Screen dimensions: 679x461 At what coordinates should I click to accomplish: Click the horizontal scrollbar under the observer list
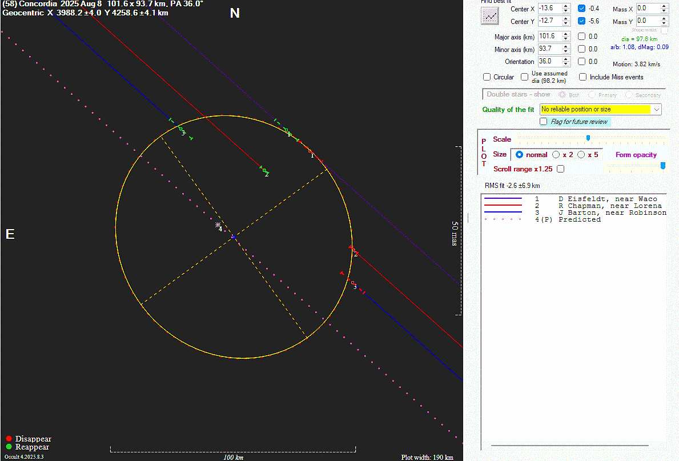tap(570, 445)
